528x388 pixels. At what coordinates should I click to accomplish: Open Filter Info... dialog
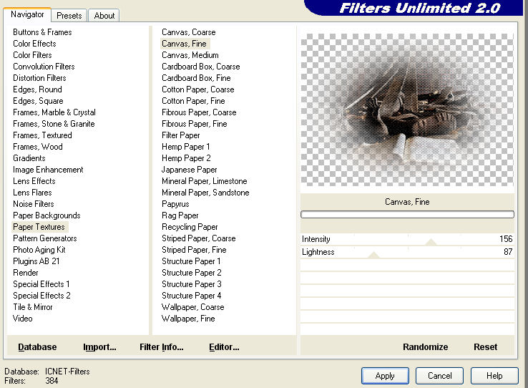click(162, 347)
